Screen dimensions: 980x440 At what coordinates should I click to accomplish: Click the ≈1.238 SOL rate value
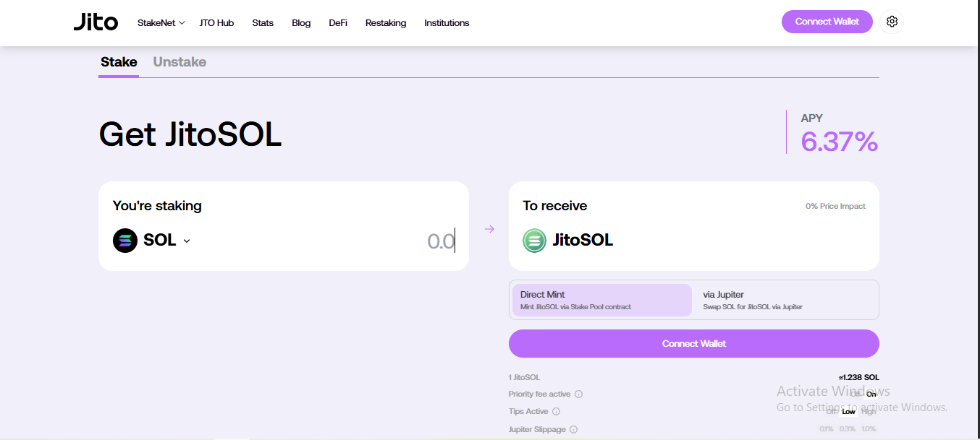click(859, 378)
